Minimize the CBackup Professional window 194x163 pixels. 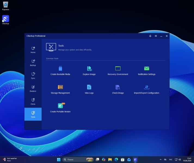(161, 36)
